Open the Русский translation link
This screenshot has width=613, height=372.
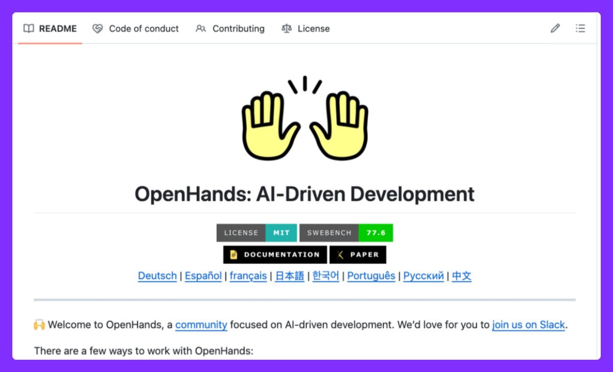point(423,276)
